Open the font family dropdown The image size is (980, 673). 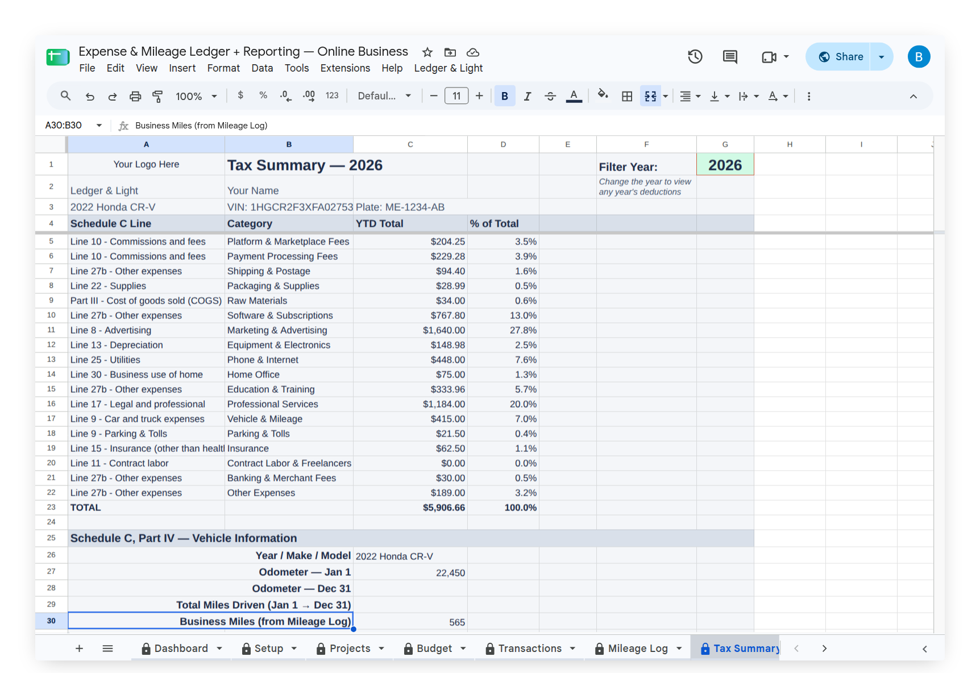click(384, 96)
